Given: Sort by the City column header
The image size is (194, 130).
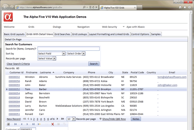Looking at the screenshot, I should pyautogui.click(x=111, y=72).
